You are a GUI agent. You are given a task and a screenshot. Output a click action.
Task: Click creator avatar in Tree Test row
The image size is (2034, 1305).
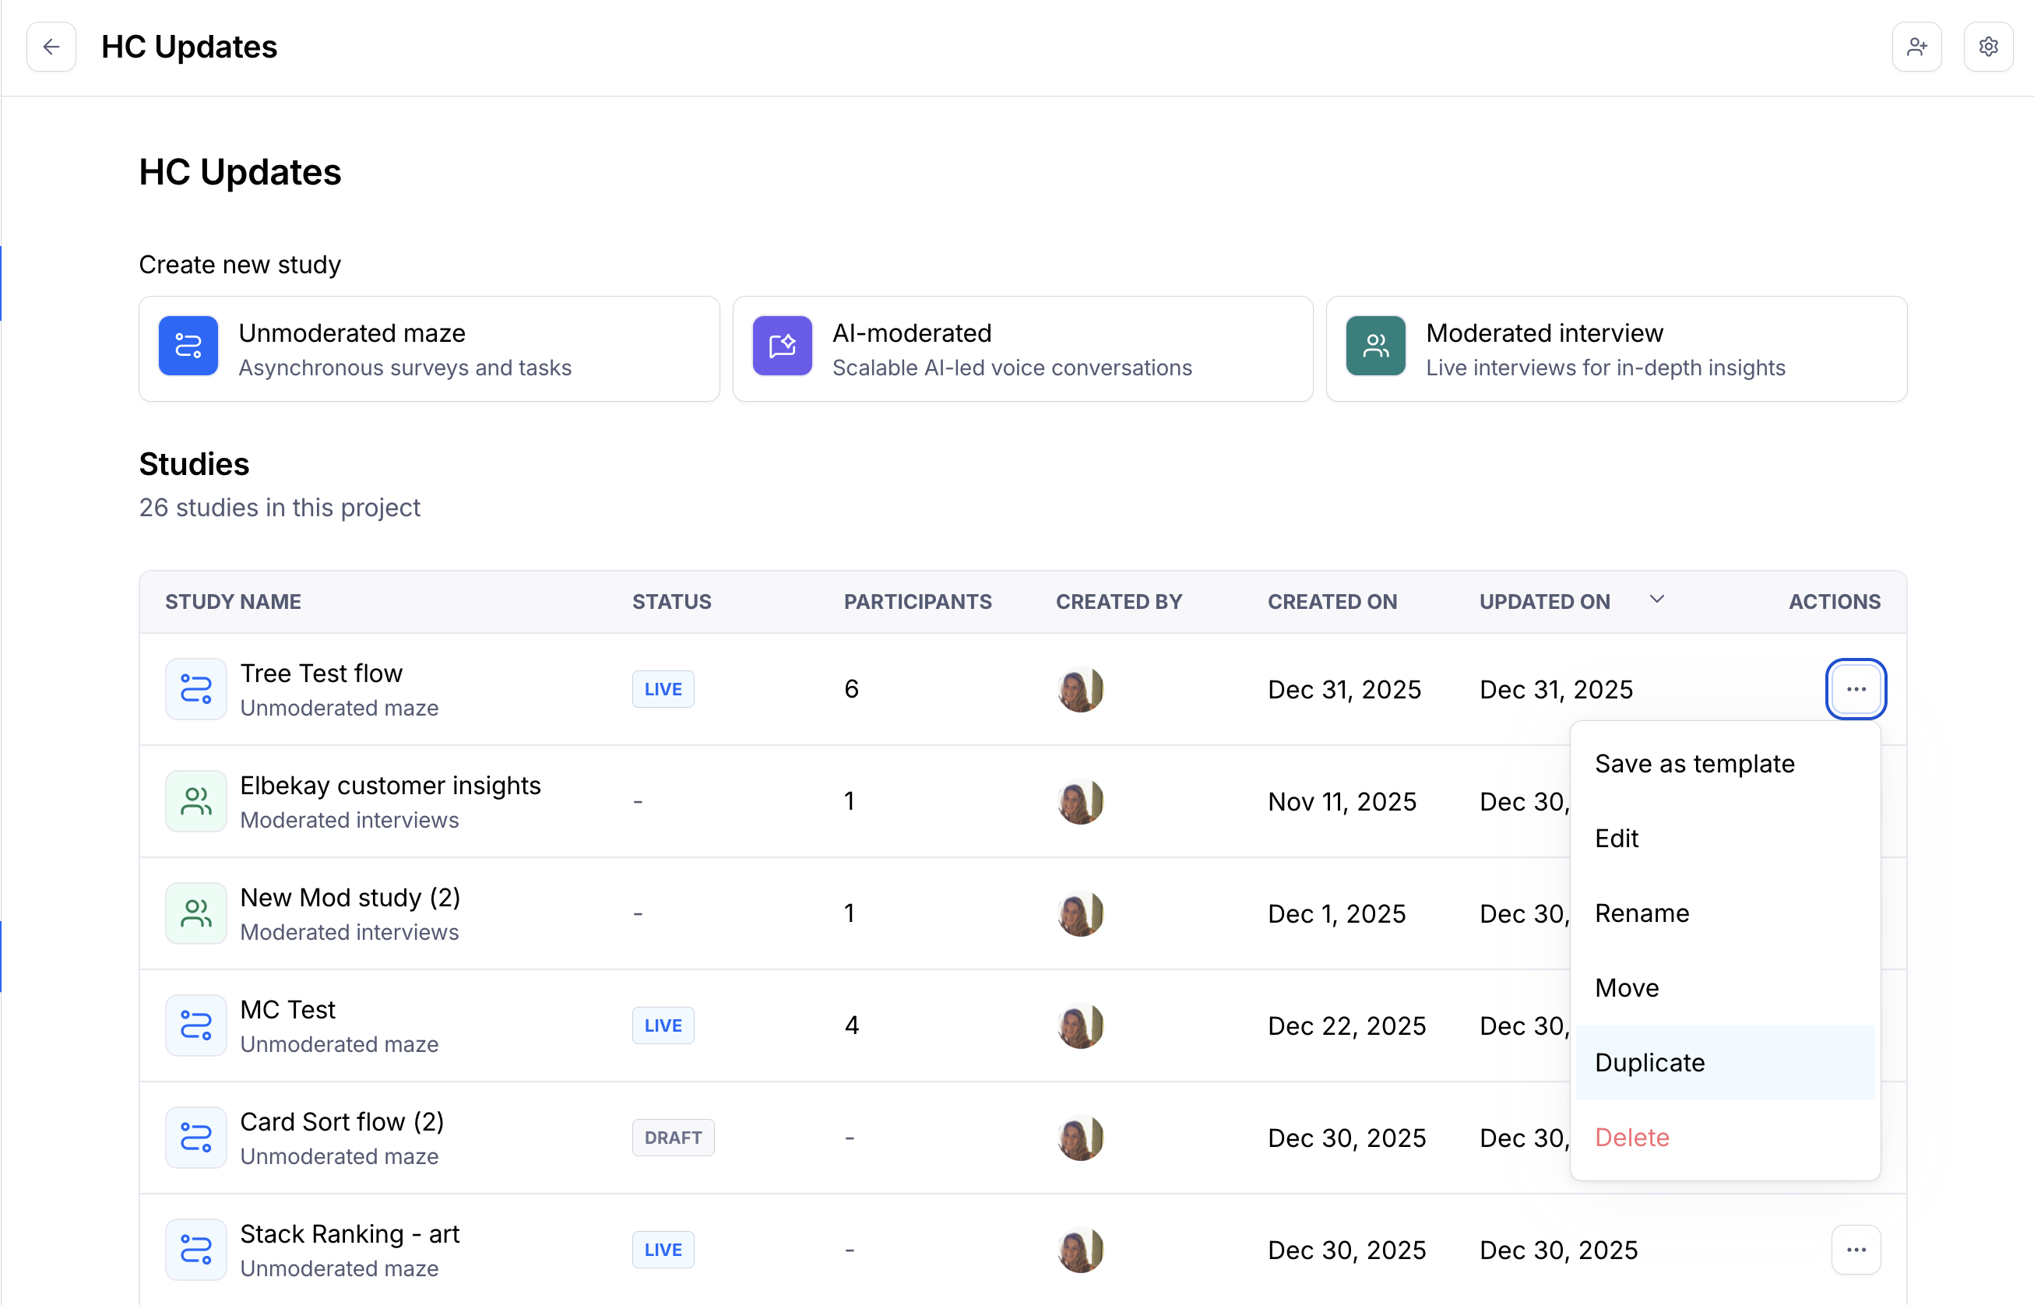[x=1080, y=689]
